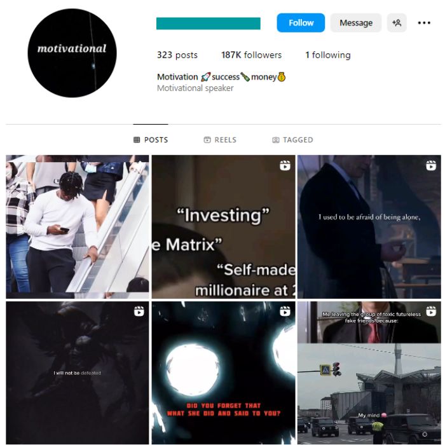
Task: Open the Message button
Action: [x=356, y=23]
